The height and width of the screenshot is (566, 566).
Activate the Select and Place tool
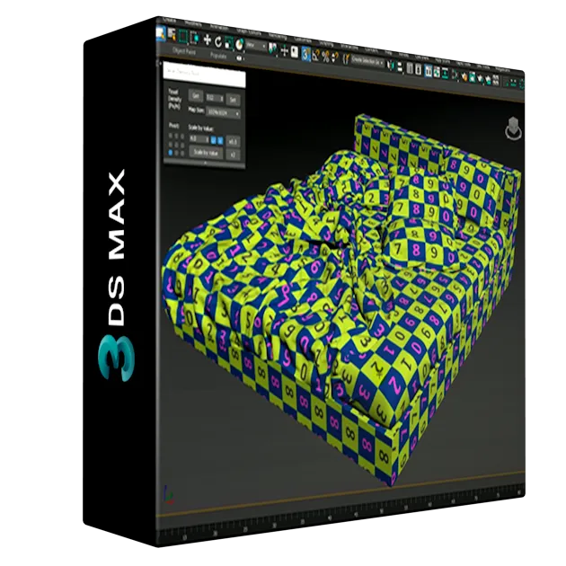239,45
